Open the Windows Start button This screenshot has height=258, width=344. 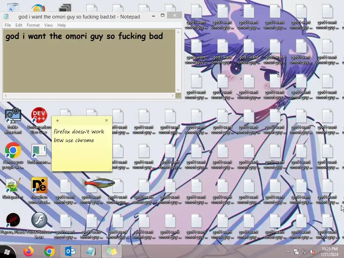coord(7,252)
